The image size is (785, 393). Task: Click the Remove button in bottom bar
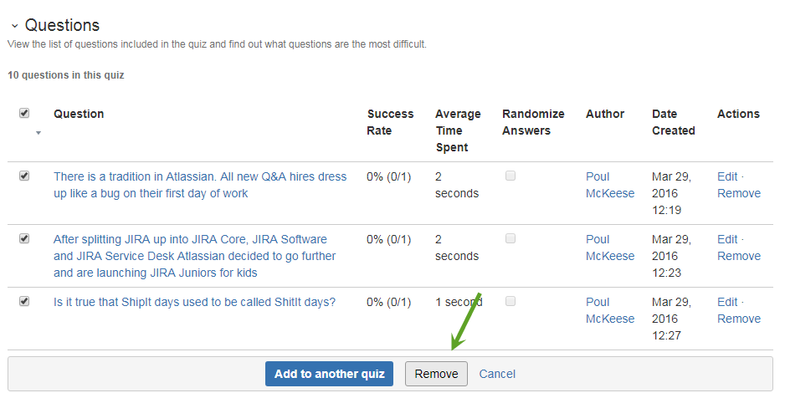pos(436,374)
